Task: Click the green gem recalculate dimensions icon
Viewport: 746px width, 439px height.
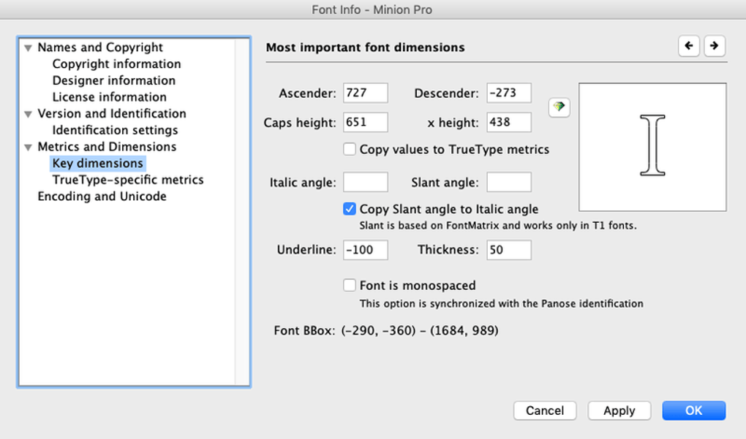Action: (x=559, y=107)
